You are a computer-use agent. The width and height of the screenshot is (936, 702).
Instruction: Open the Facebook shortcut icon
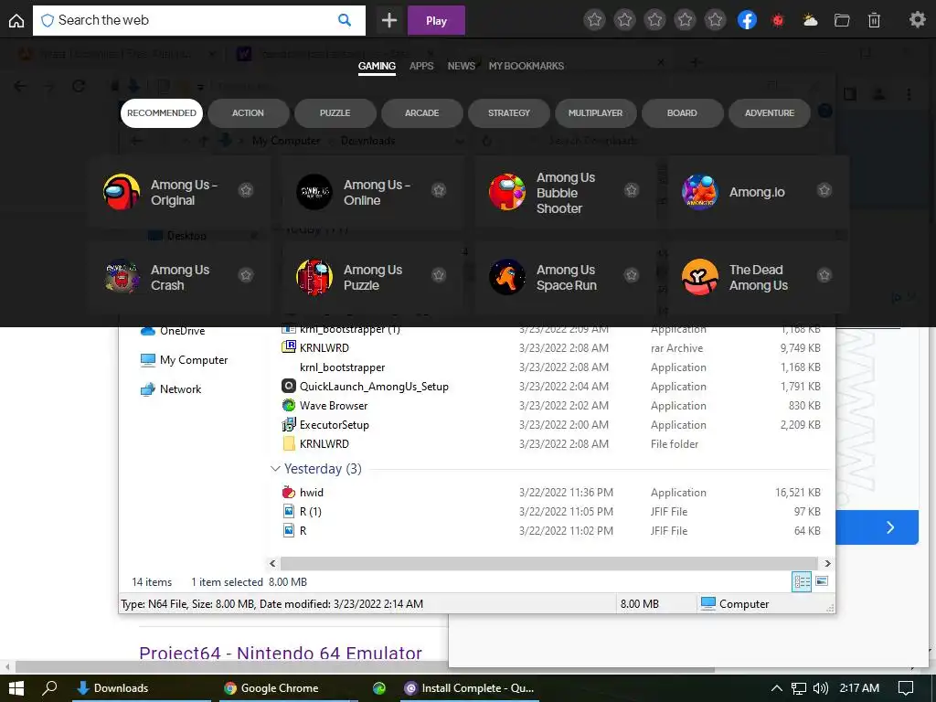[747, 20]
